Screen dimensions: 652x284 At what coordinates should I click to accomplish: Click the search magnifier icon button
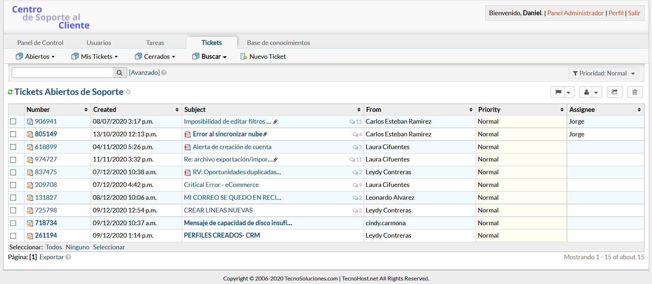pos(119,73)
